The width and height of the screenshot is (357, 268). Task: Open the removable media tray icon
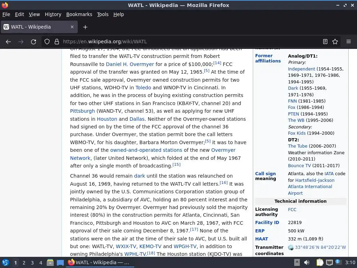pos(297,262)
